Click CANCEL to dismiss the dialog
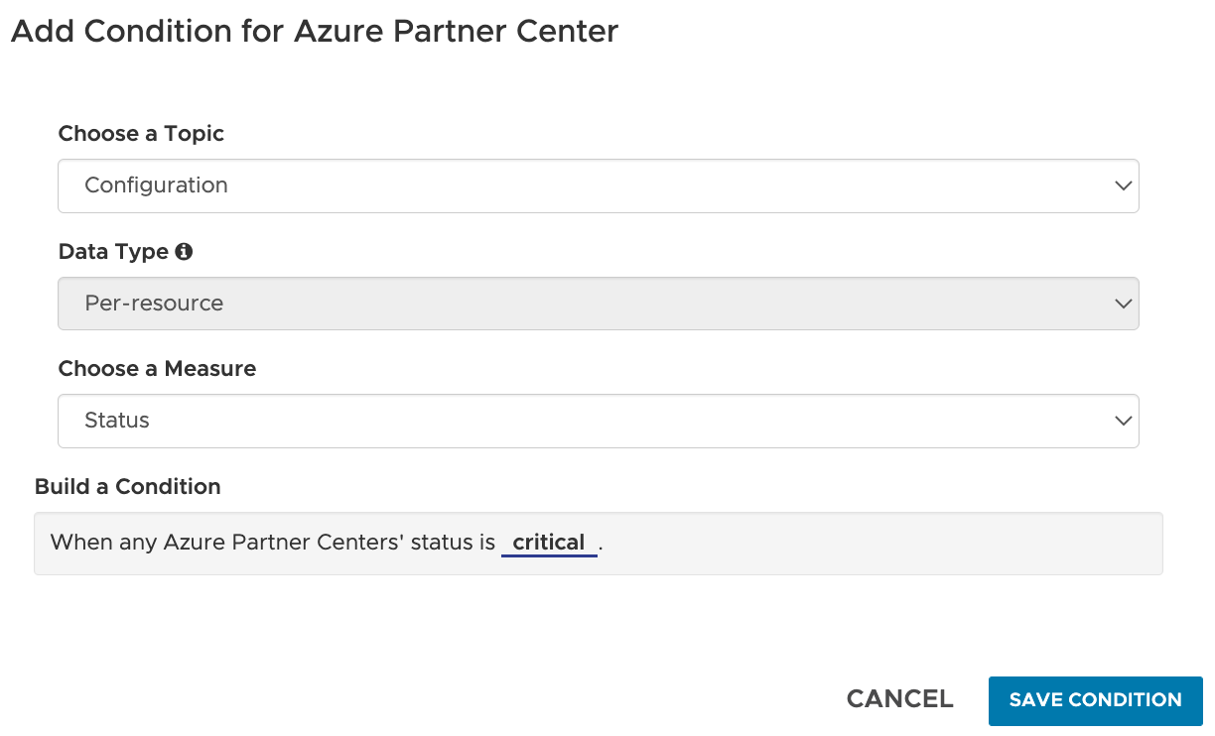Viewport: 1215px width, 736px height. 898,699
